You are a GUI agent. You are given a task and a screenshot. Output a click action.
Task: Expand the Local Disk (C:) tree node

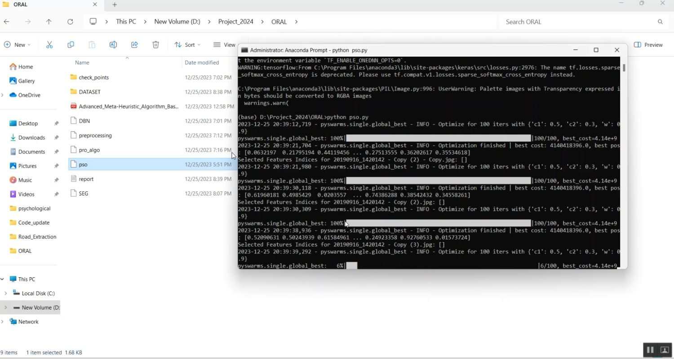point(5,293)
